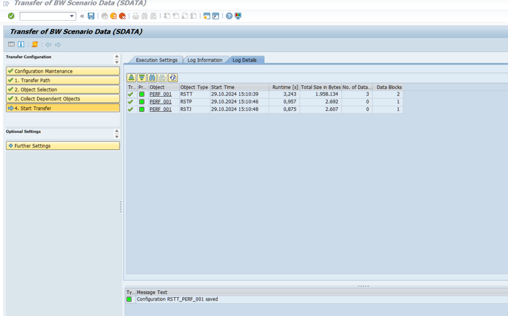The height and width of the screenshot is (316, 508).
Task: Click the green Enter checkmark icon
Action: 11,16
